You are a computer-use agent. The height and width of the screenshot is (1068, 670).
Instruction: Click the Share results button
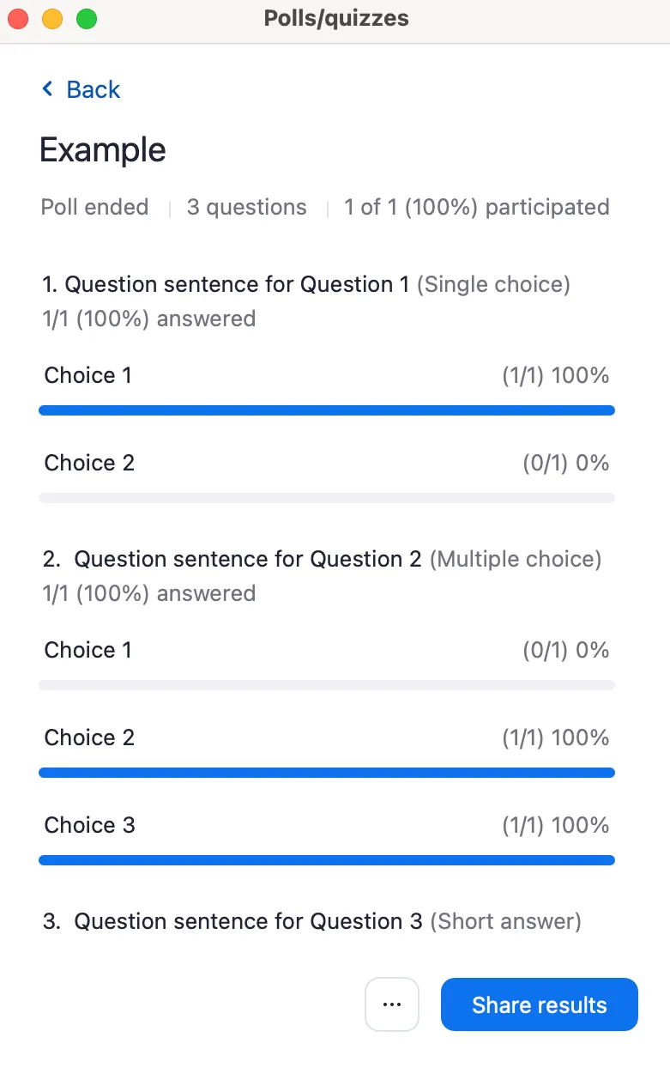tap(539, 1004)
